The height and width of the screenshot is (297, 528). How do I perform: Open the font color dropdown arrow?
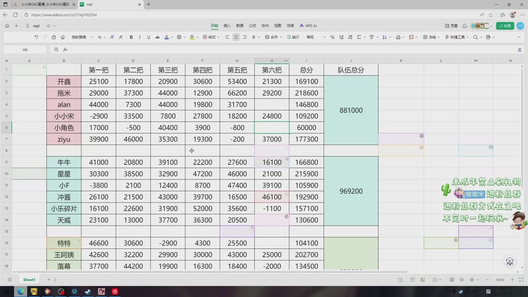(172, 38)
